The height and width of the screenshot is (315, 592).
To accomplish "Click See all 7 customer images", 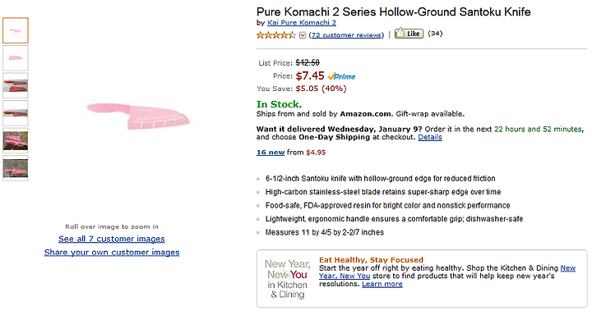I will [111, 239].
